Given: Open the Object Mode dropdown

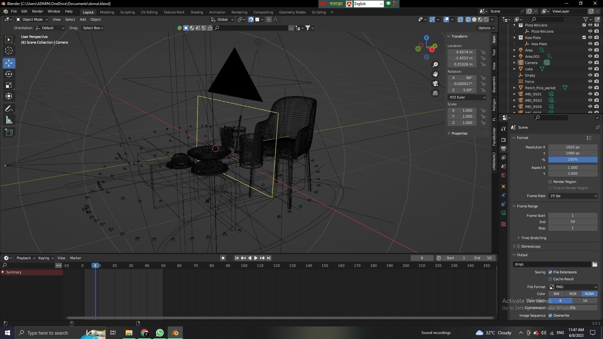Looking at the screenshot, I should (32, 19).
